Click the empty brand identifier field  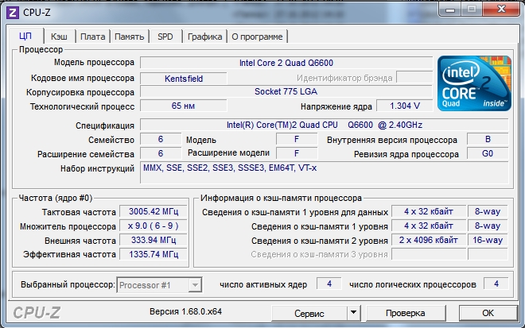coord(414,77)
